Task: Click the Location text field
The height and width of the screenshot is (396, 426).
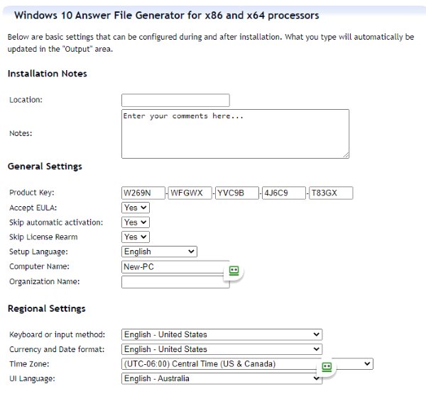Action: click(175, 101)
